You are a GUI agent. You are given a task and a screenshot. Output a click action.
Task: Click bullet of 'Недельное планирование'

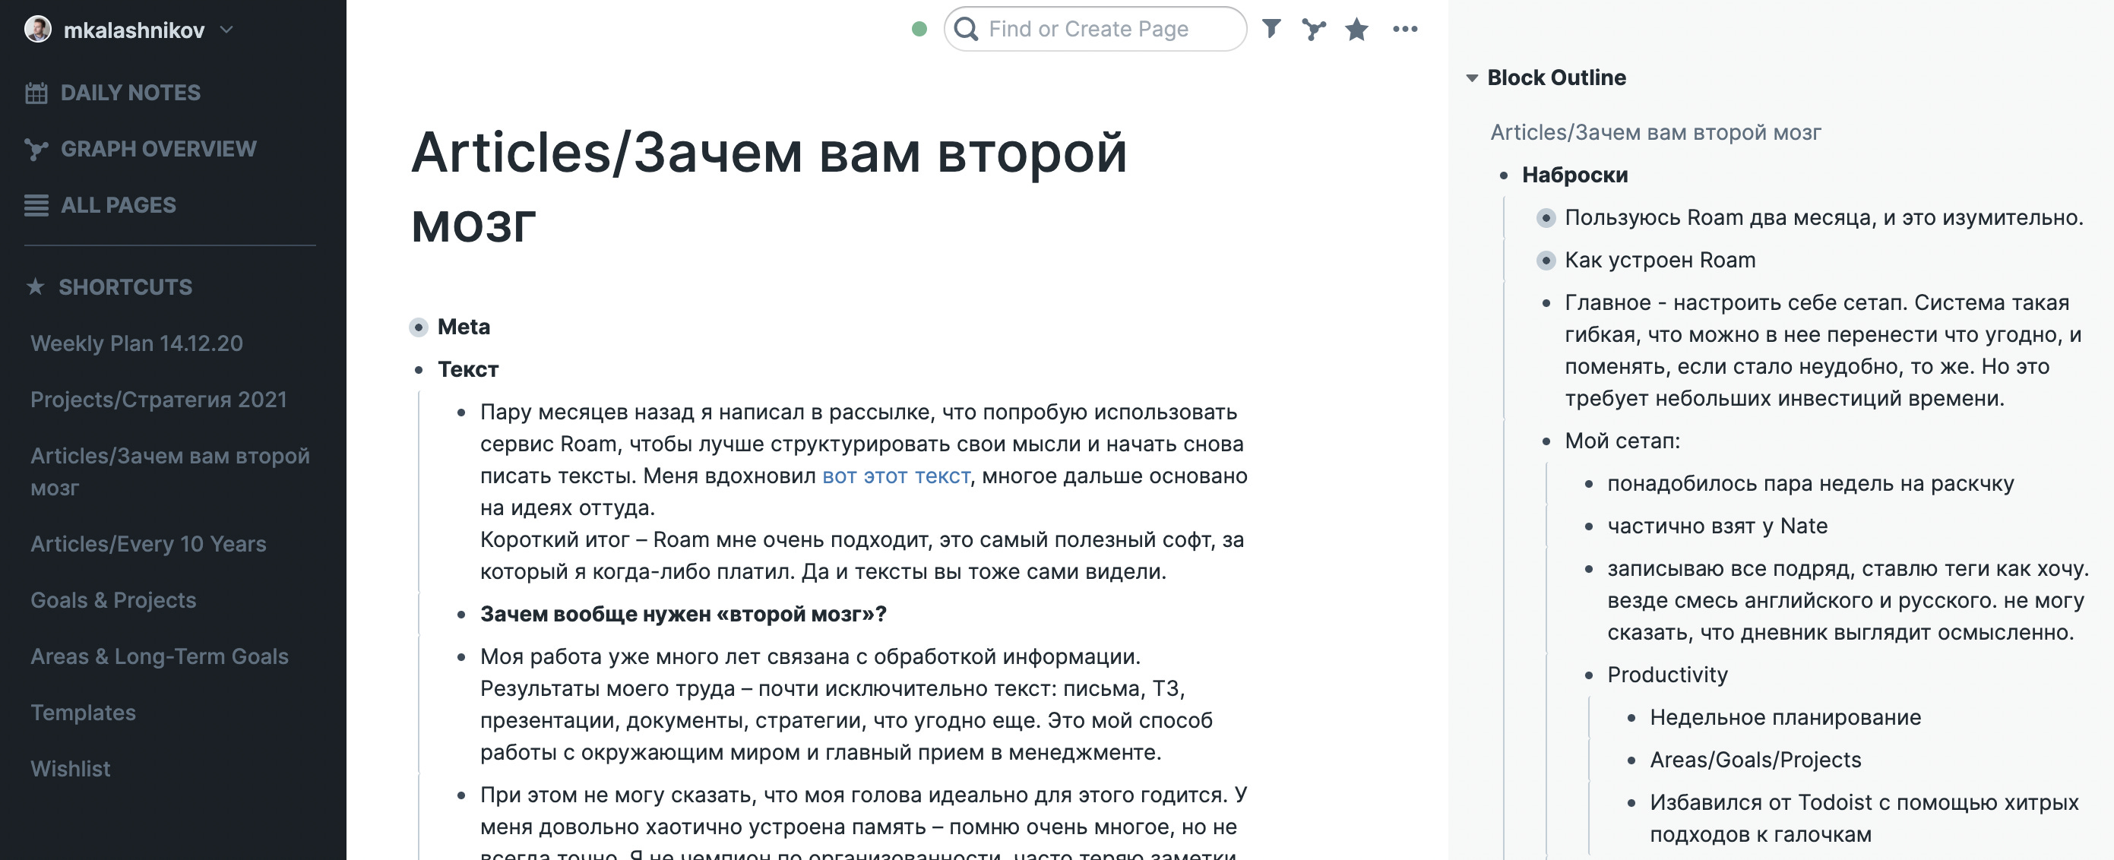pos(1631,718)
